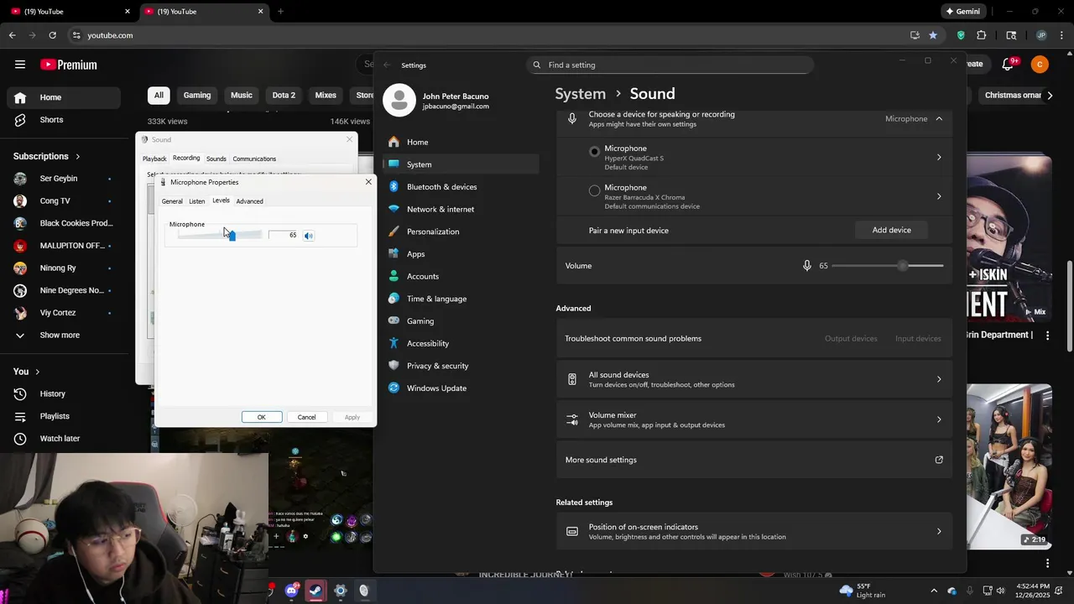Screen dimensions: 1074x604
Task: Open Settings gear on the taskbar
Action: pyautogui.click(x=340, y=591)
